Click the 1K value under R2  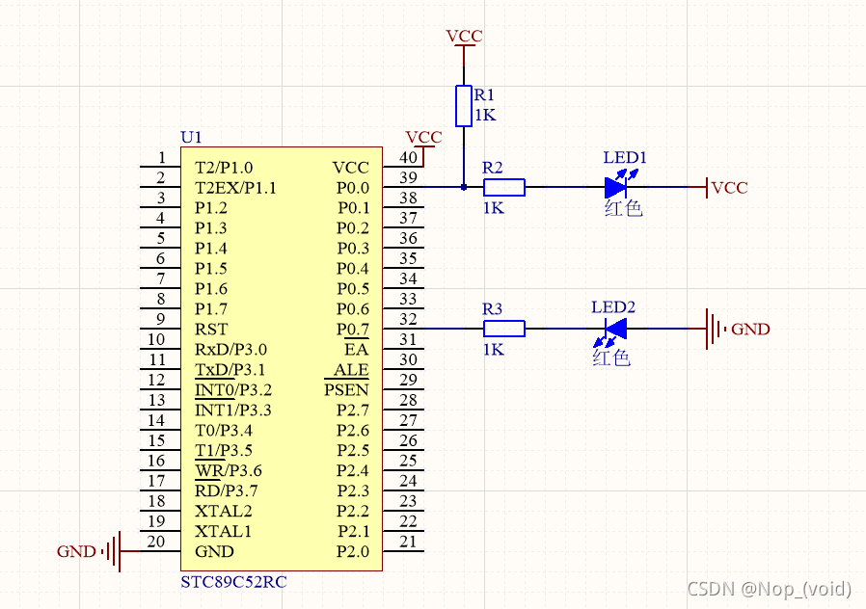[x=493, y=208]
